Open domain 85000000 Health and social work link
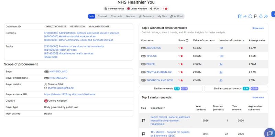This screenshot has width=275, height=137. pos(70,37)
